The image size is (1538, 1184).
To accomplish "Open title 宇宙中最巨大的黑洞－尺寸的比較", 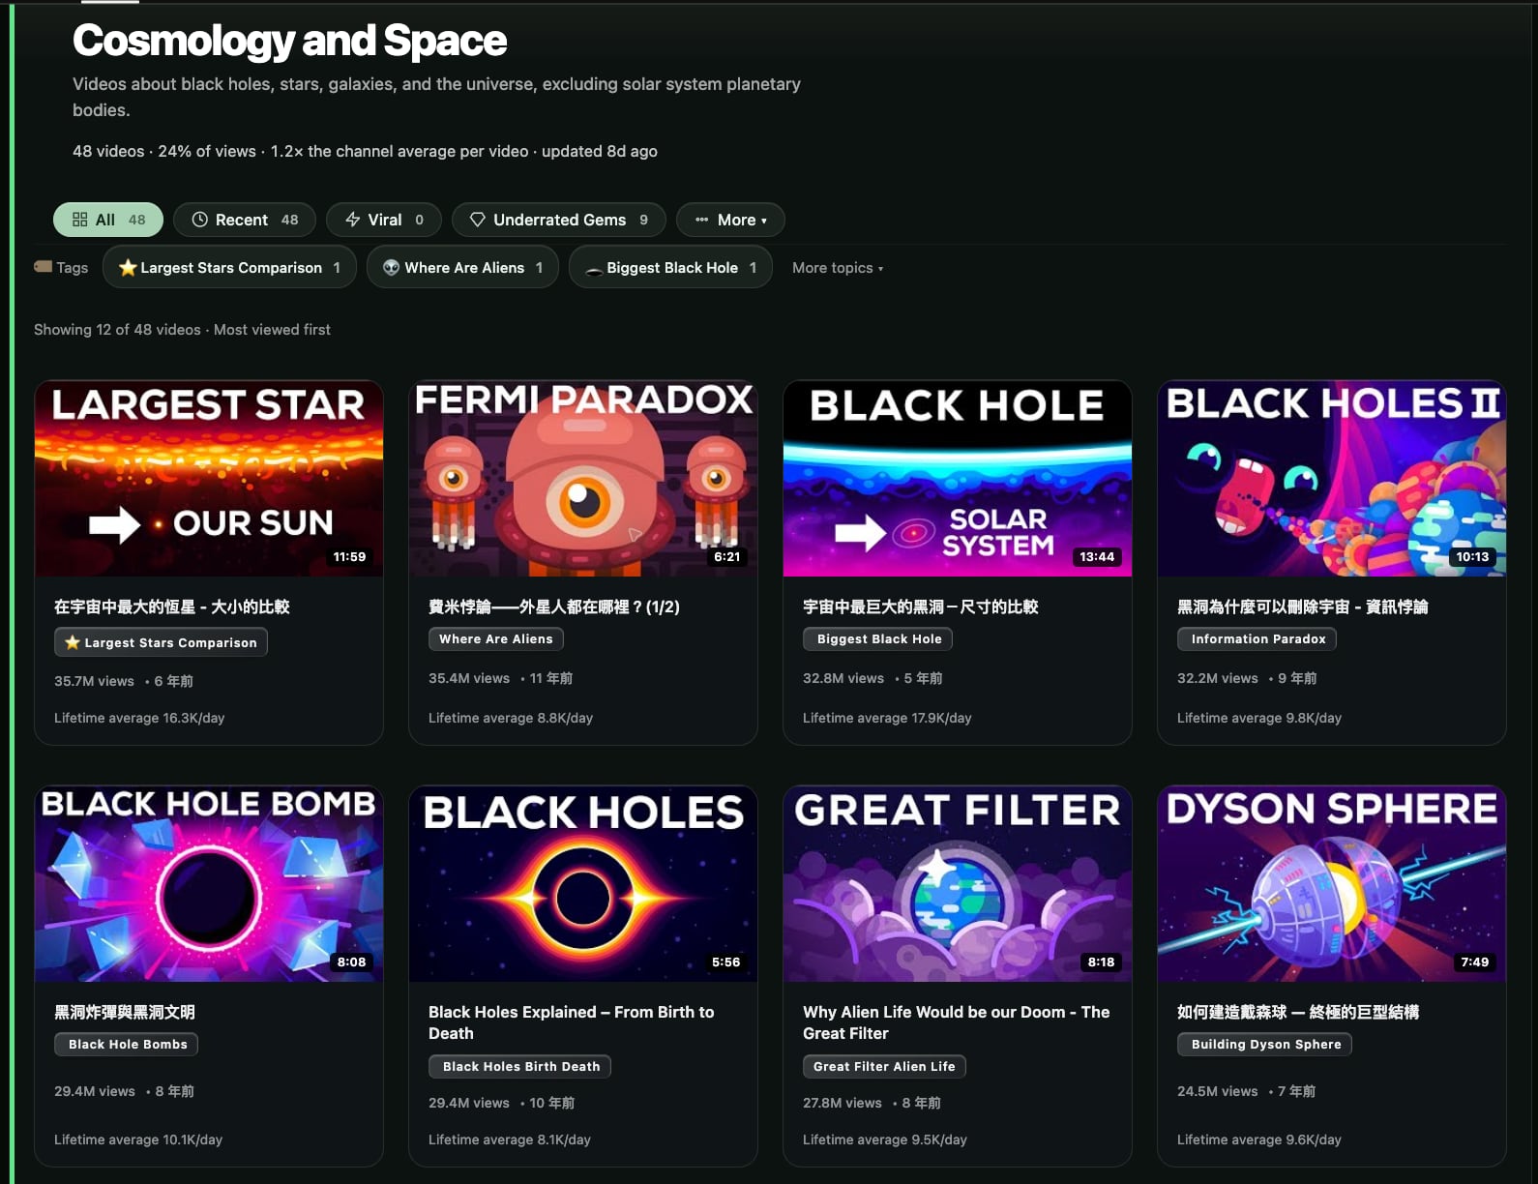I will (x=921, y=607).
